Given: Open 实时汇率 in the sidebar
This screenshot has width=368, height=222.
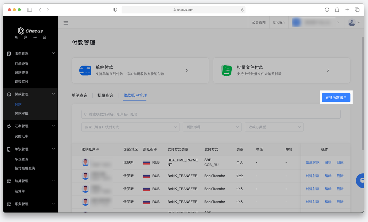Looking at the screenshot, I should point(22,136).
